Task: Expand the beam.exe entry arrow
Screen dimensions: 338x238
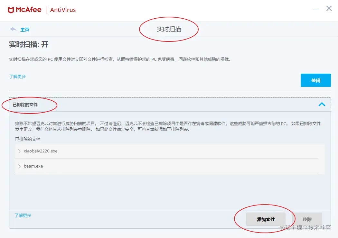Action: point(19,166)
